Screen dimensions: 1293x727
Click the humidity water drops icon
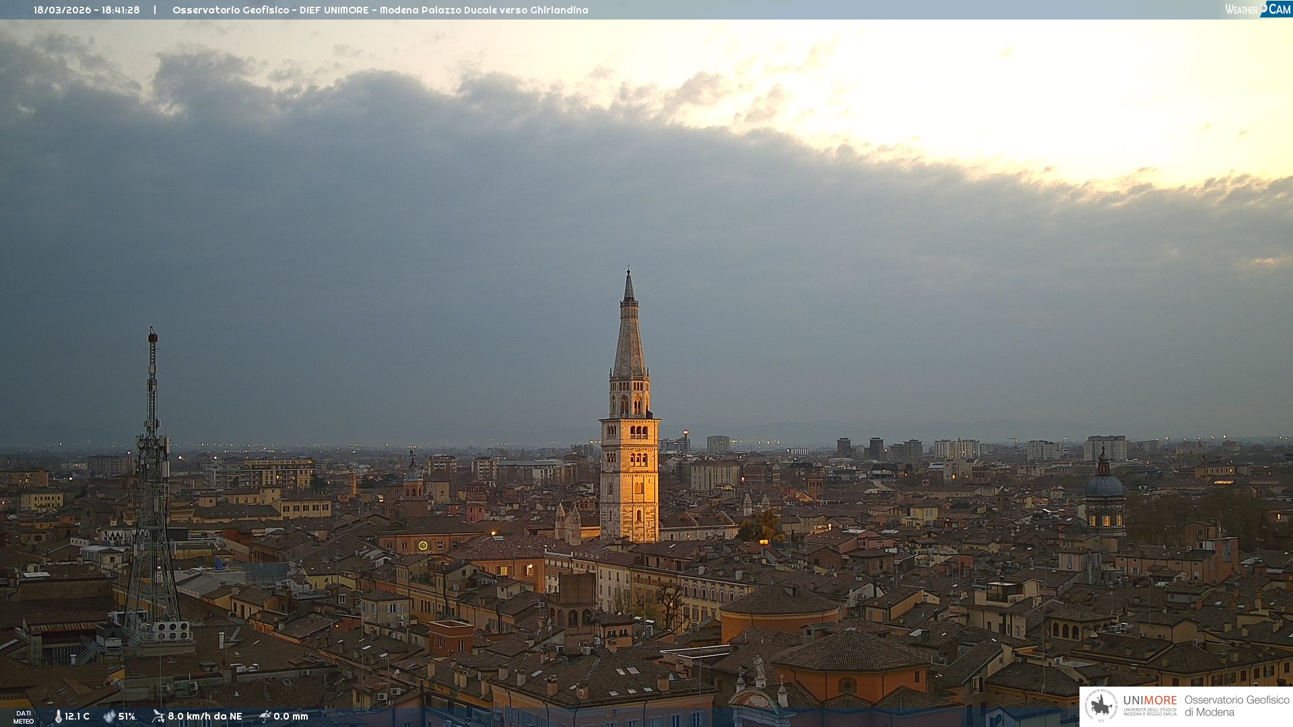click(109, 716)
